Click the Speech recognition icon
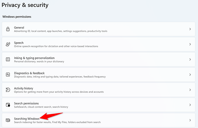This screenshot has height=128, width=198. click(8, 44)
